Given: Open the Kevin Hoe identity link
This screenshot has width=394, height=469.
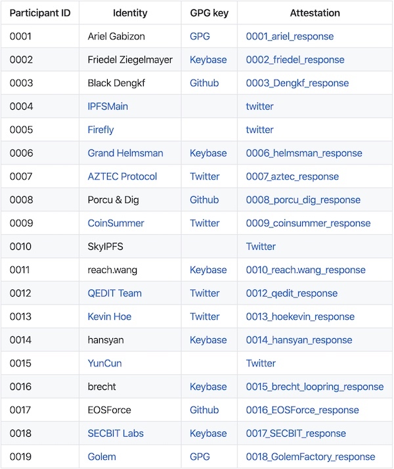Looking at the screenshot, I should [x=109, y=316].
